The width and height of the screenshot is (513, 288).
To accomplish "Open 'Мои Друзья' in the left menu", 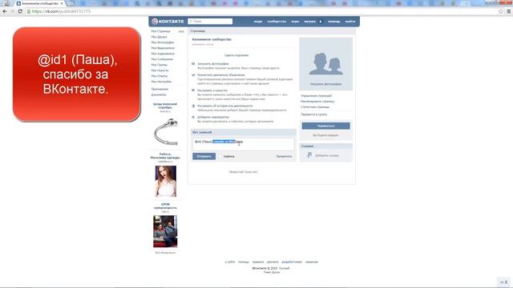I will 159,37.
